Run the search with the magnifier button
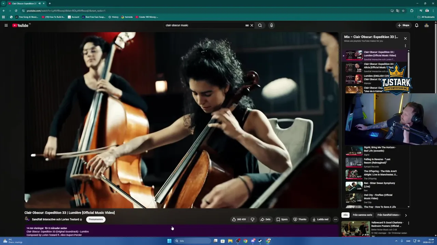Viewport: 437px width, 245px height. click(260, 25)
